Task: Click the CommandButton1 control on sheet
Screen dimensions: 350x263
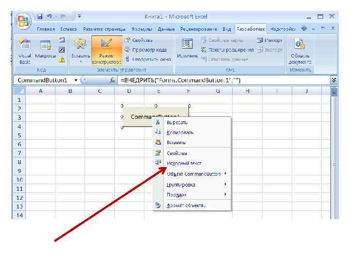Action: coord(139,116)
